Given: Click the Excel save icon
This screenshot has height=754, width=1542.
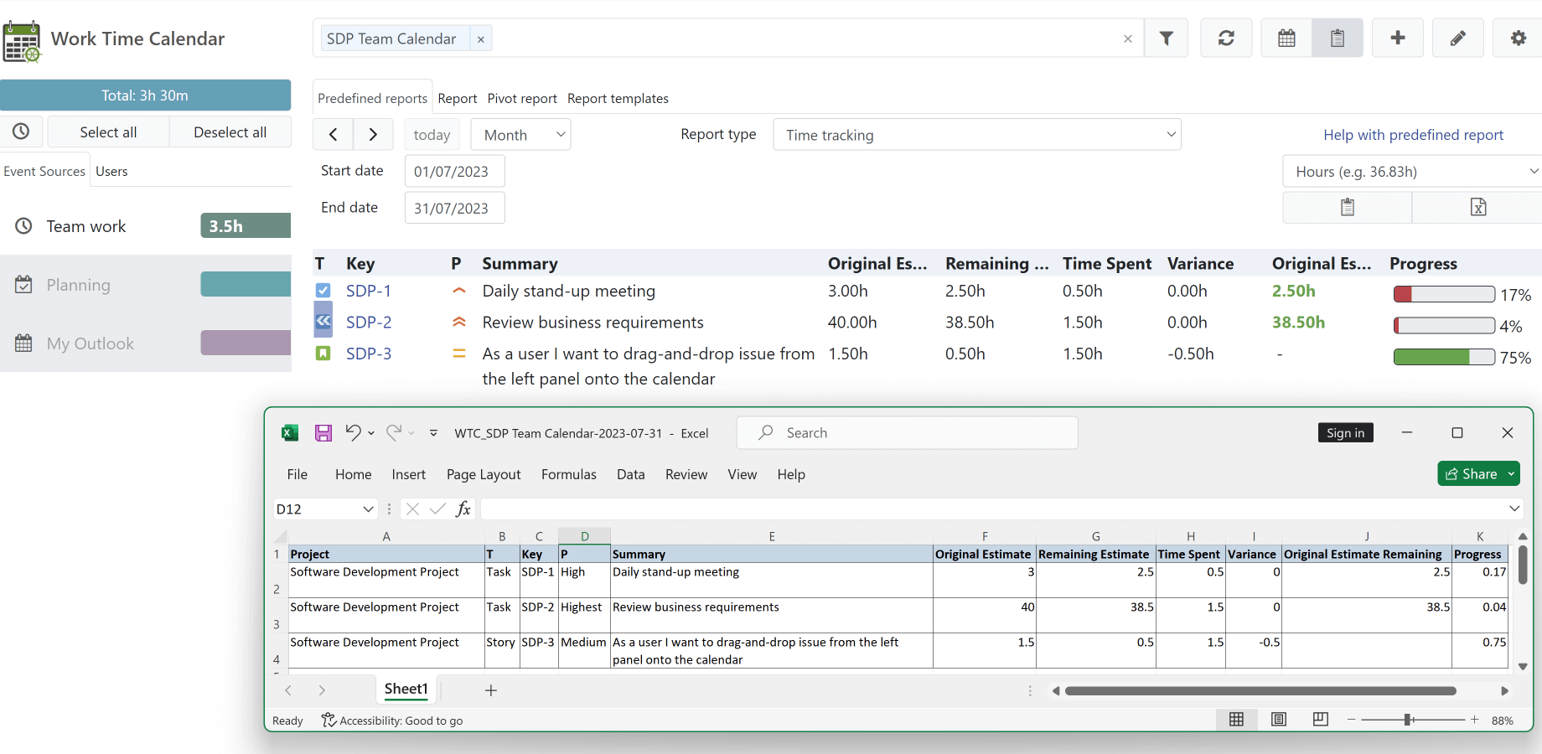Looking at the screenshot, I should click(323, 433).
